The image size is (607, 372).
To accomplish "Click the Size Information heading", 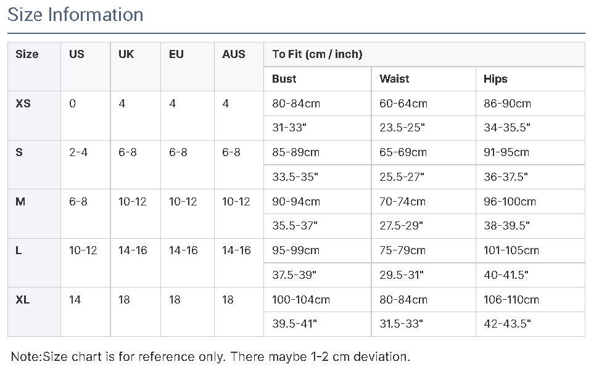I will click(75, 15).
